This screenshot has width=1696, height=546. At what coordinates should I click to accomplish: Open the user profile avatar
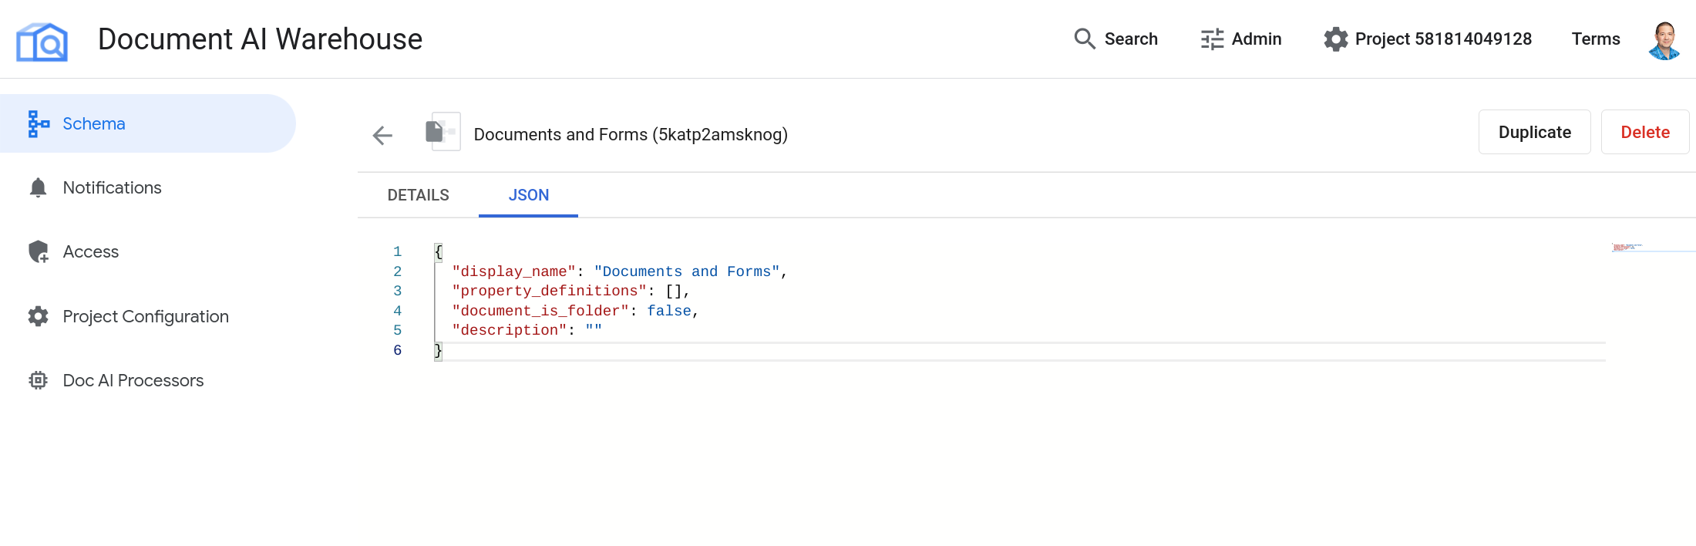coord(1664,40)
